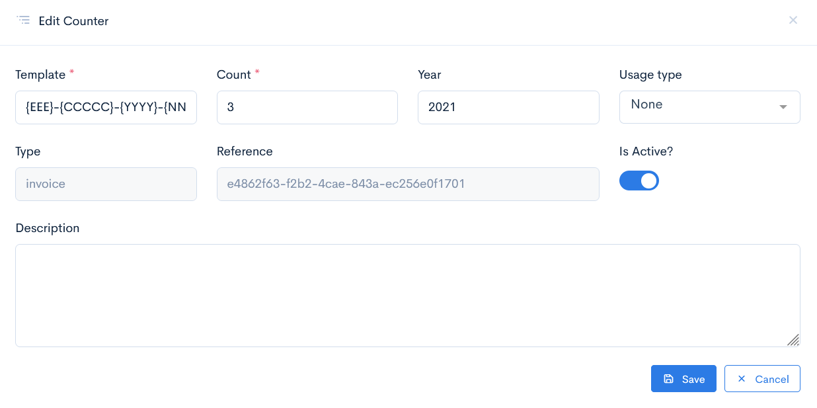
Task: Click the X icon on Cancel button
Action: click(742, 379)
